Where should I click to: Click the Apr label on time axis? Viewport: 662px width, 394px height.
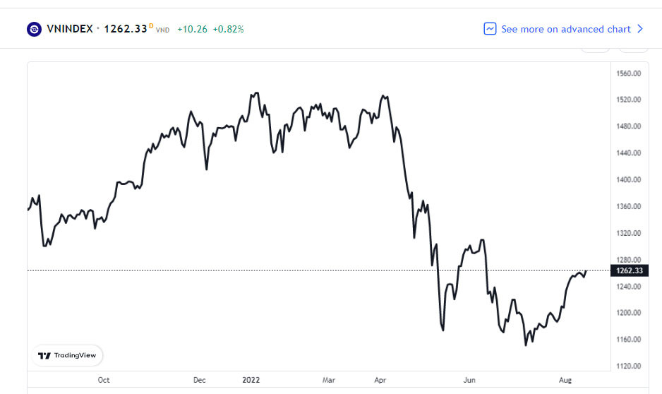pyautogui.click(x=380, y=380)
